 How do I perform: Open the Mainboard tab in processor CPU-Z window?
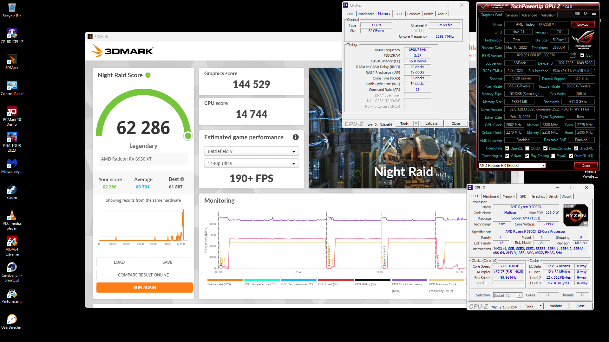click(x=491, y=196)
